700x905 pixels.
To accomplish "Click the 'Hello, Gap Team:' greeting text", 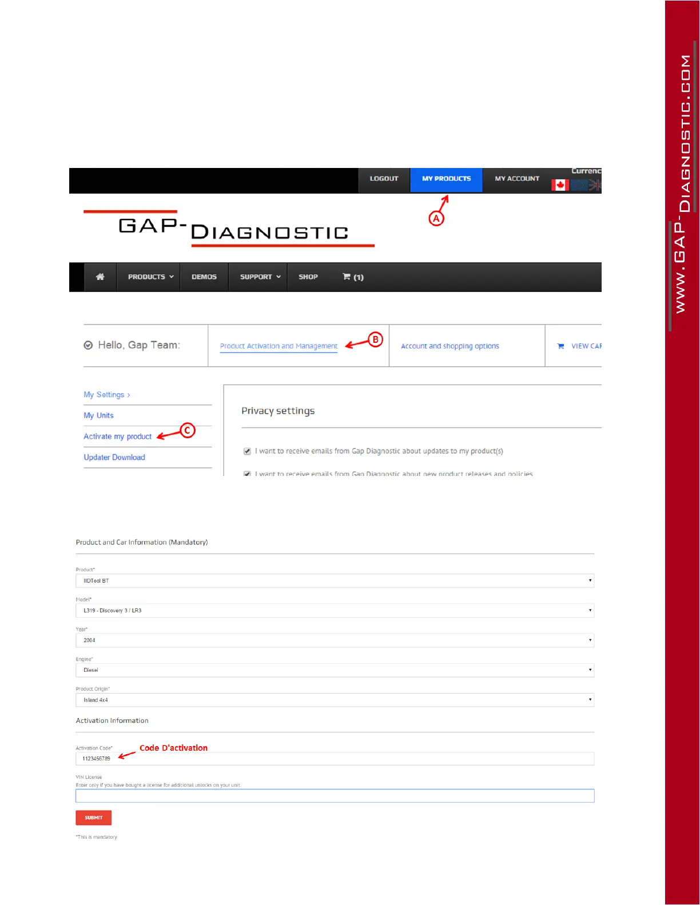I will [x=139, y=345].
